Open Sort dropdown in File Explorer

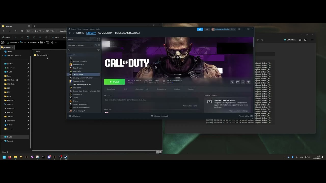pos(56,37)
